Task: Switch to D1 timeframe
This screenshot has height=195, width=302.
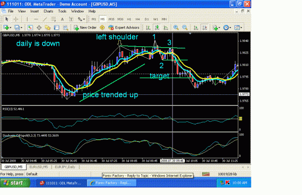Action: (147, 19)
